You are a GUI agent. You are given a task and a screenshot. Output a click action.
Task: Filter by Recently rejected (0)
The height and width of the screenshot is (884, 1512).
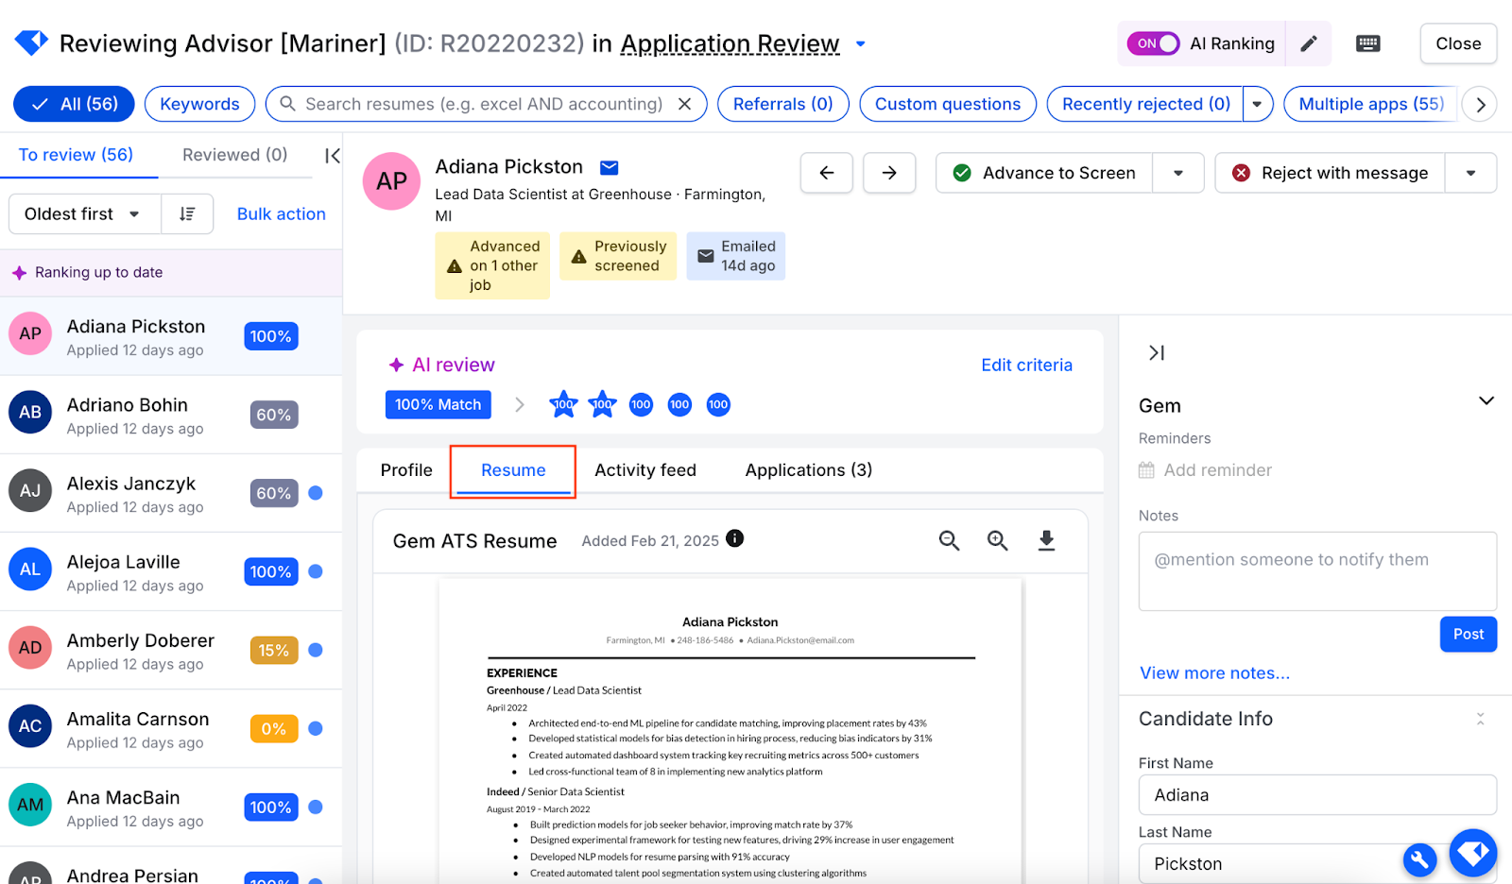pos(1145,104)
